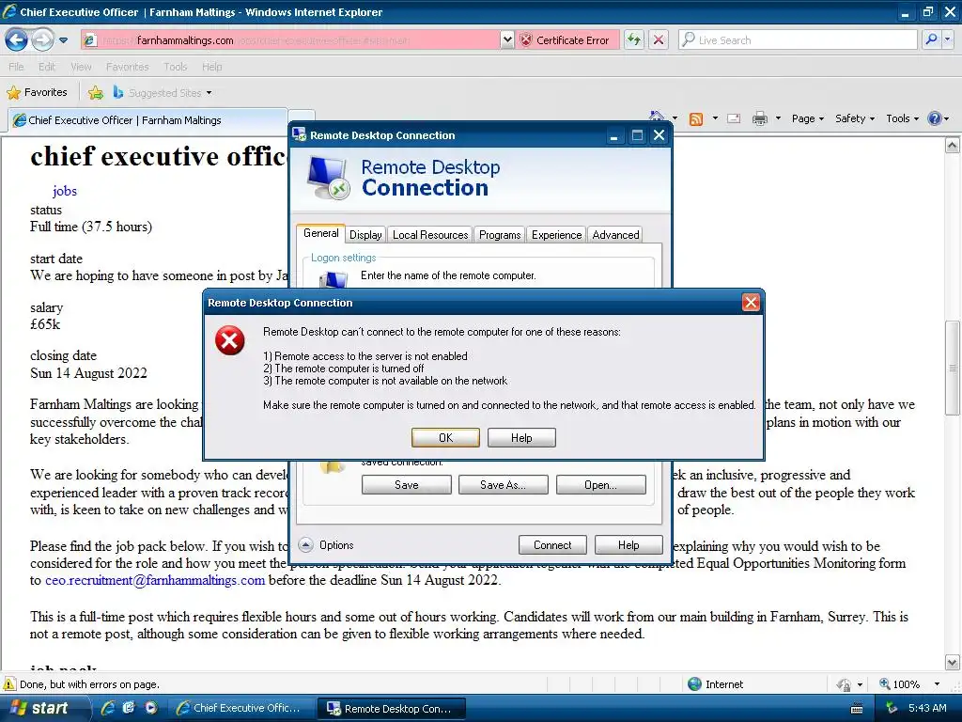Click the status bar error warning icon
The height and width of the screenshot is (722, 962).
pos(9,684)
